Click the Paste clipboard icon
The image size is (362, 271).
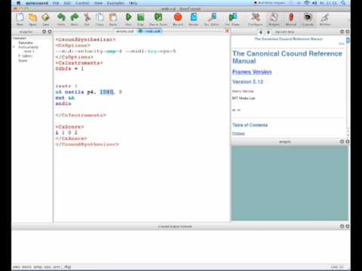113,19
